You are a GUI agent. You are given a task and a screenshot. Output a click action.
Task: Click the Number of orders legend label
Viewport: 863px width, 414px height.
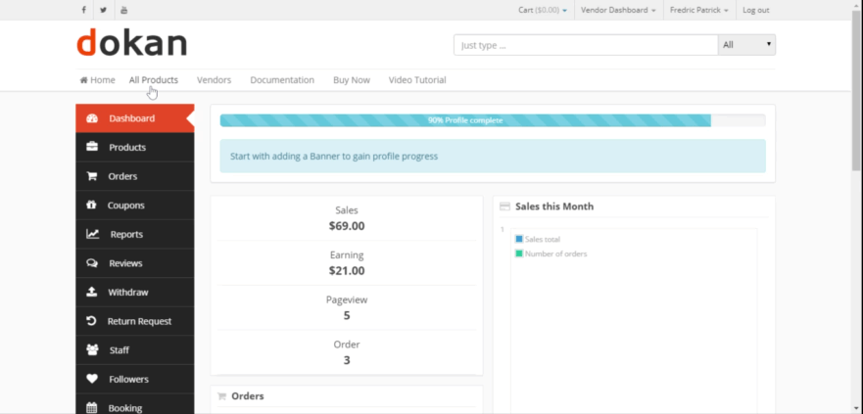click(555, 254)
